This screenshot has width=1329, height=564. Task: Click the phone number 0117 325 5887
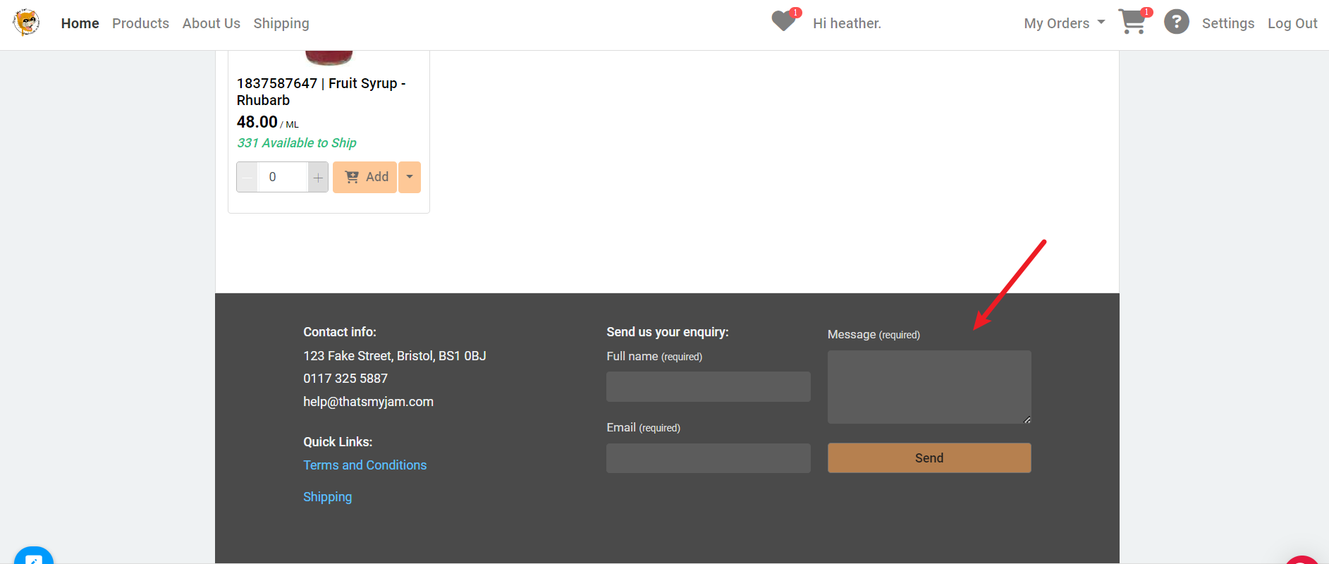(345, 379)
